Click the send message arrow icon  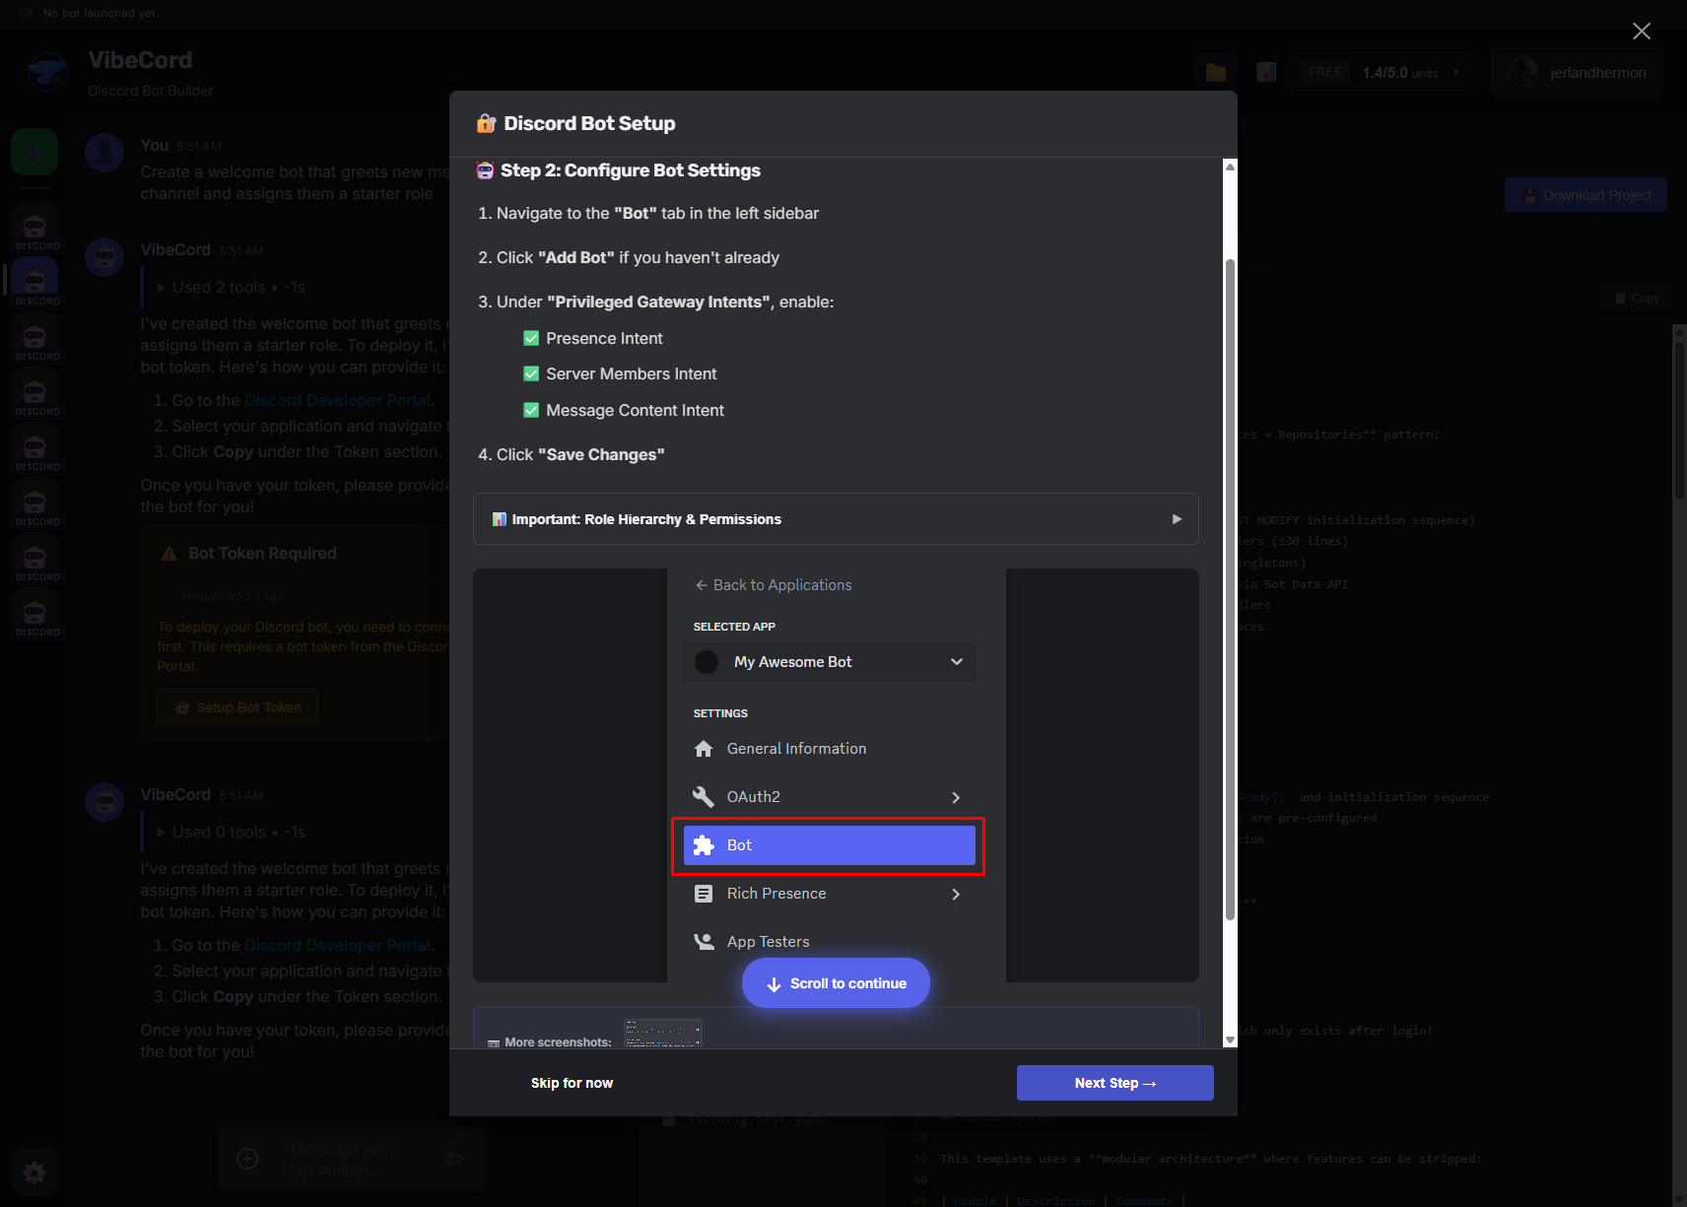coord(454,1159)
